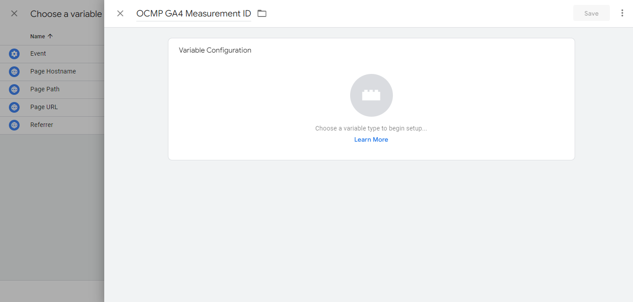Image resolution: width=633 pixels, height=302 pixels.
Task: Click the gear icon beside Event
Action: (x=14, y=54)
